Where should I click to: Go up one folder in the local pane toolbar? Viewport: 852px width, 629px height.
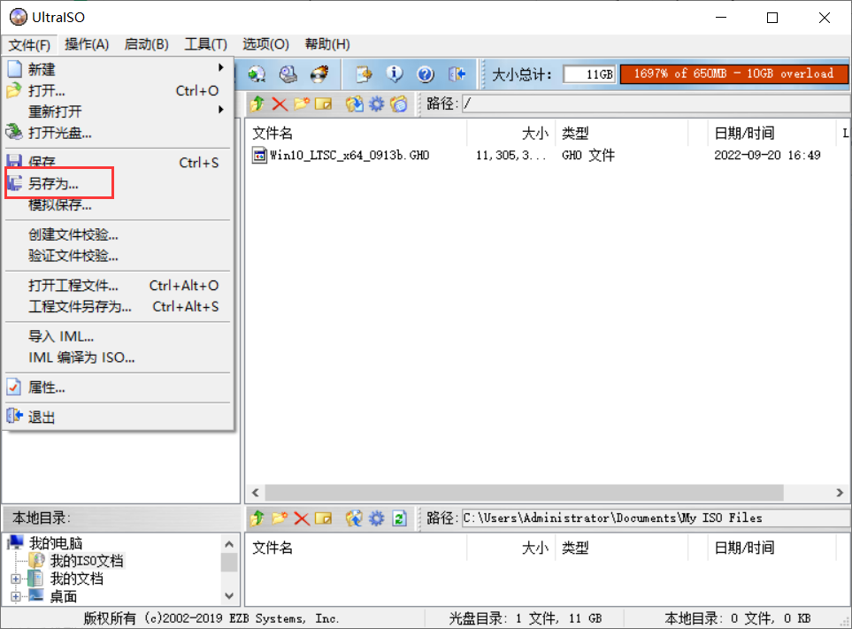pos(257,518)
